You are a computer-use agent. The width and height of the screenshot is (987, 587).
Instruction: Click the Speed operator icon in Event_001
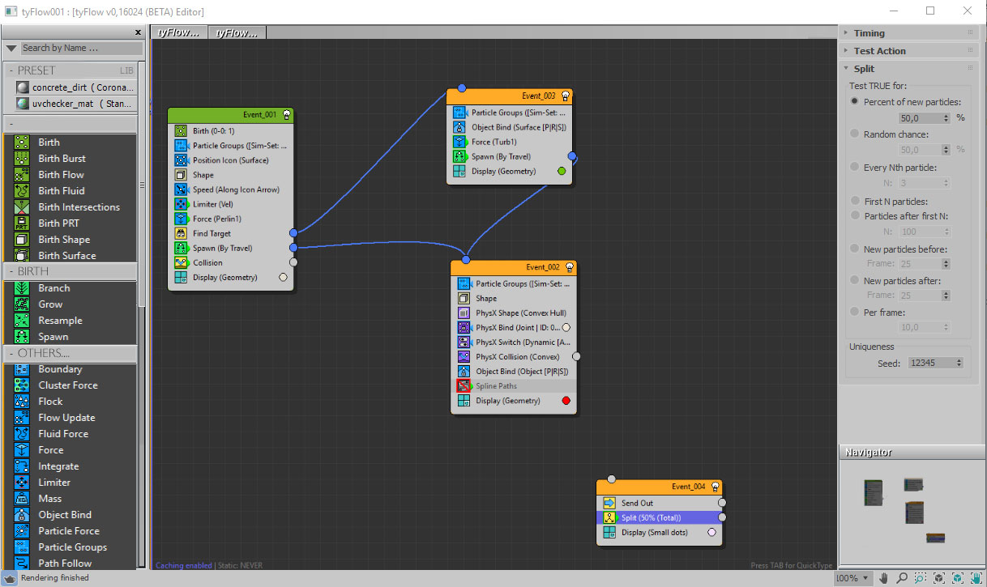pos(181,189)
